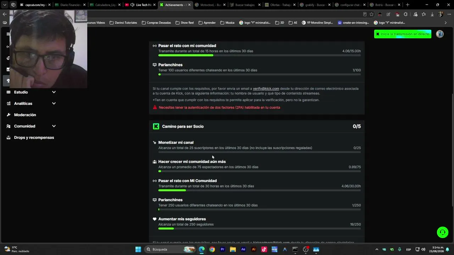Viewport: 454px width, 255px height.
Task: Open the Davinci Tutoriales bookmark folder
Action: tap(123, 23)
